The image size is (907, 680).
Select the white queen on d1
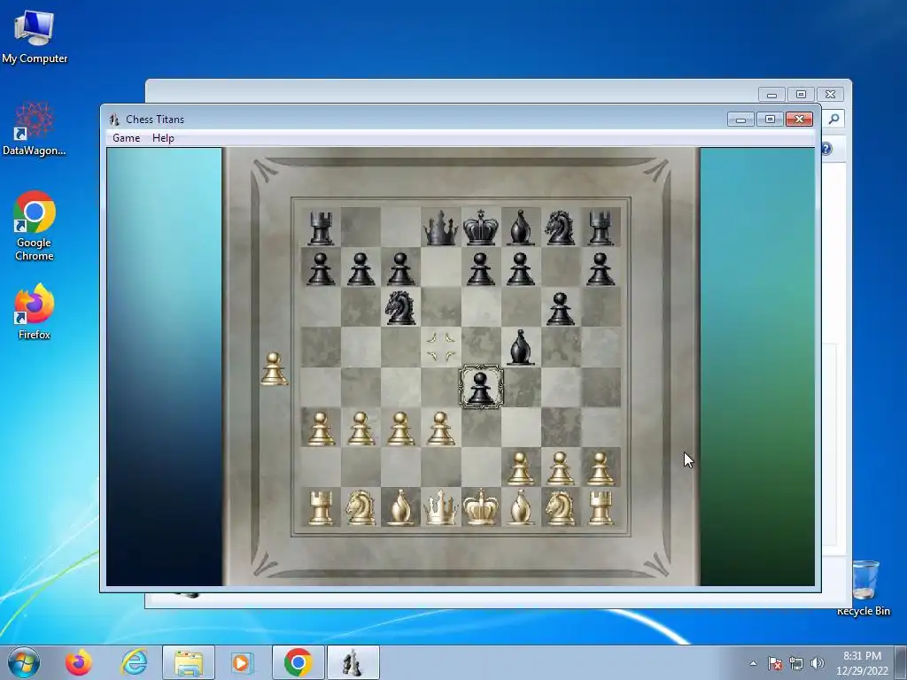click(x=441, y=507)
